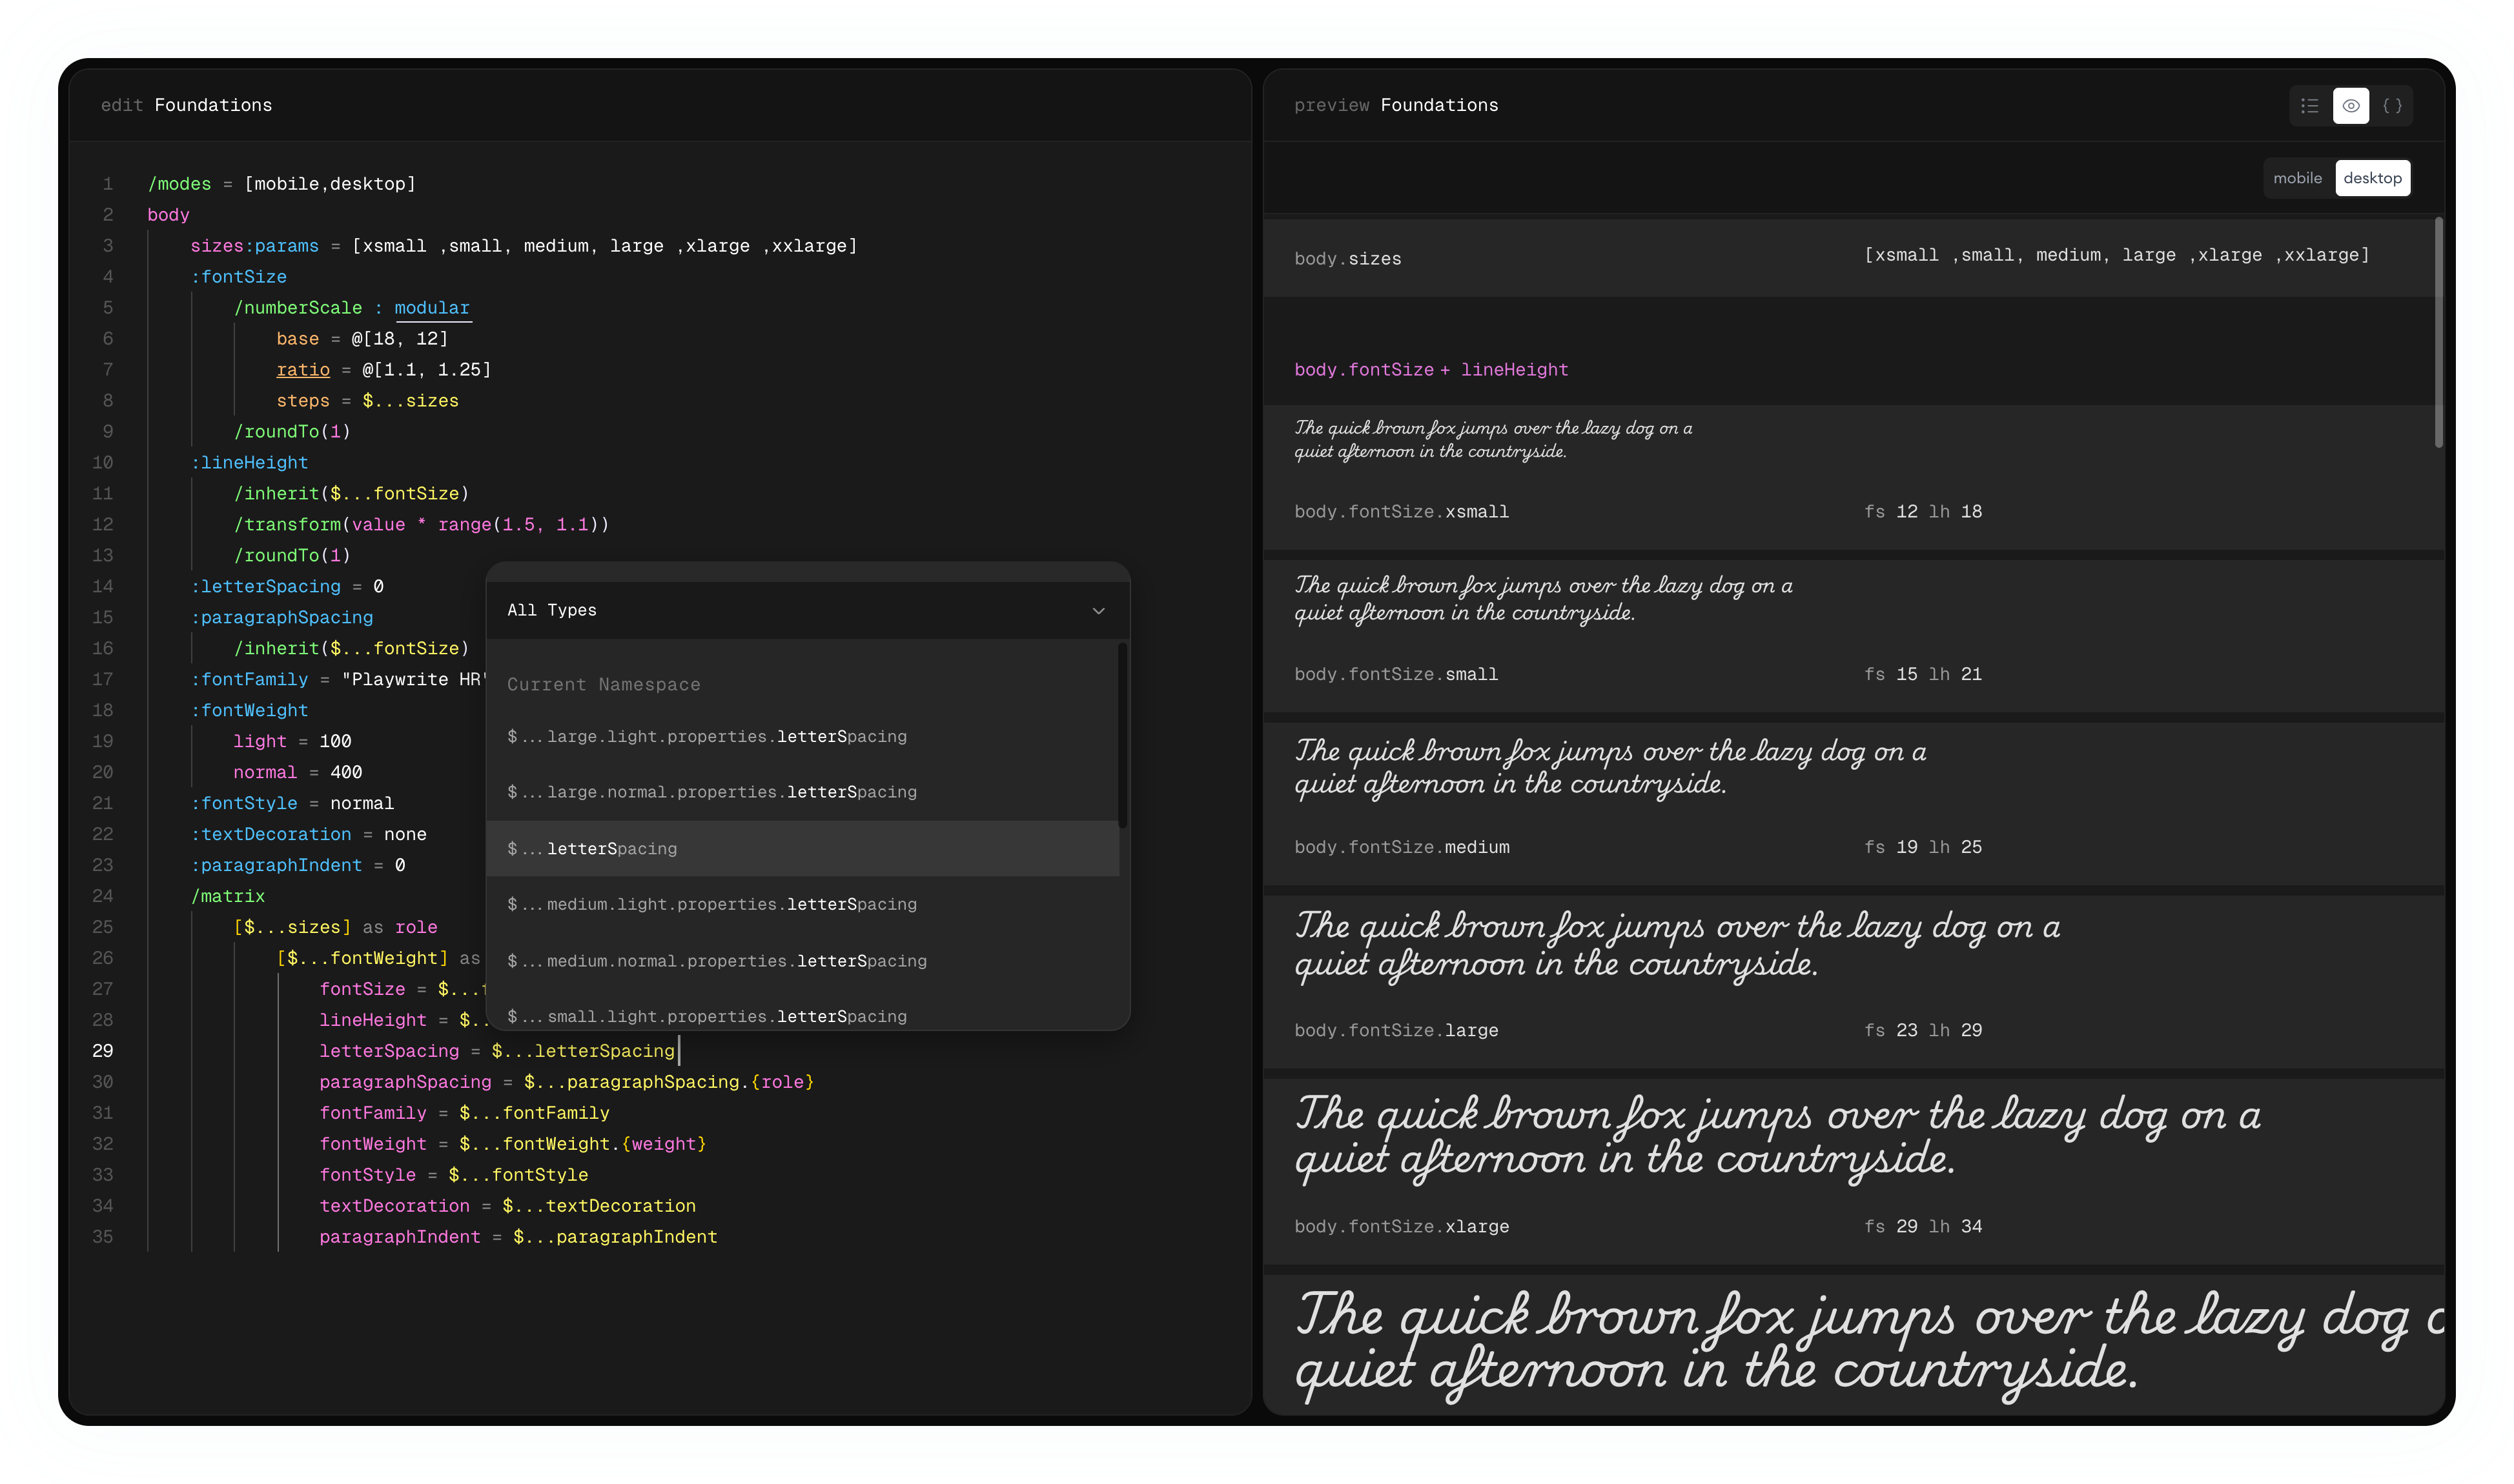The image size is (2514, 1484).
Task: Click the inherit function on line 11
Action: [x=278, y=493]
